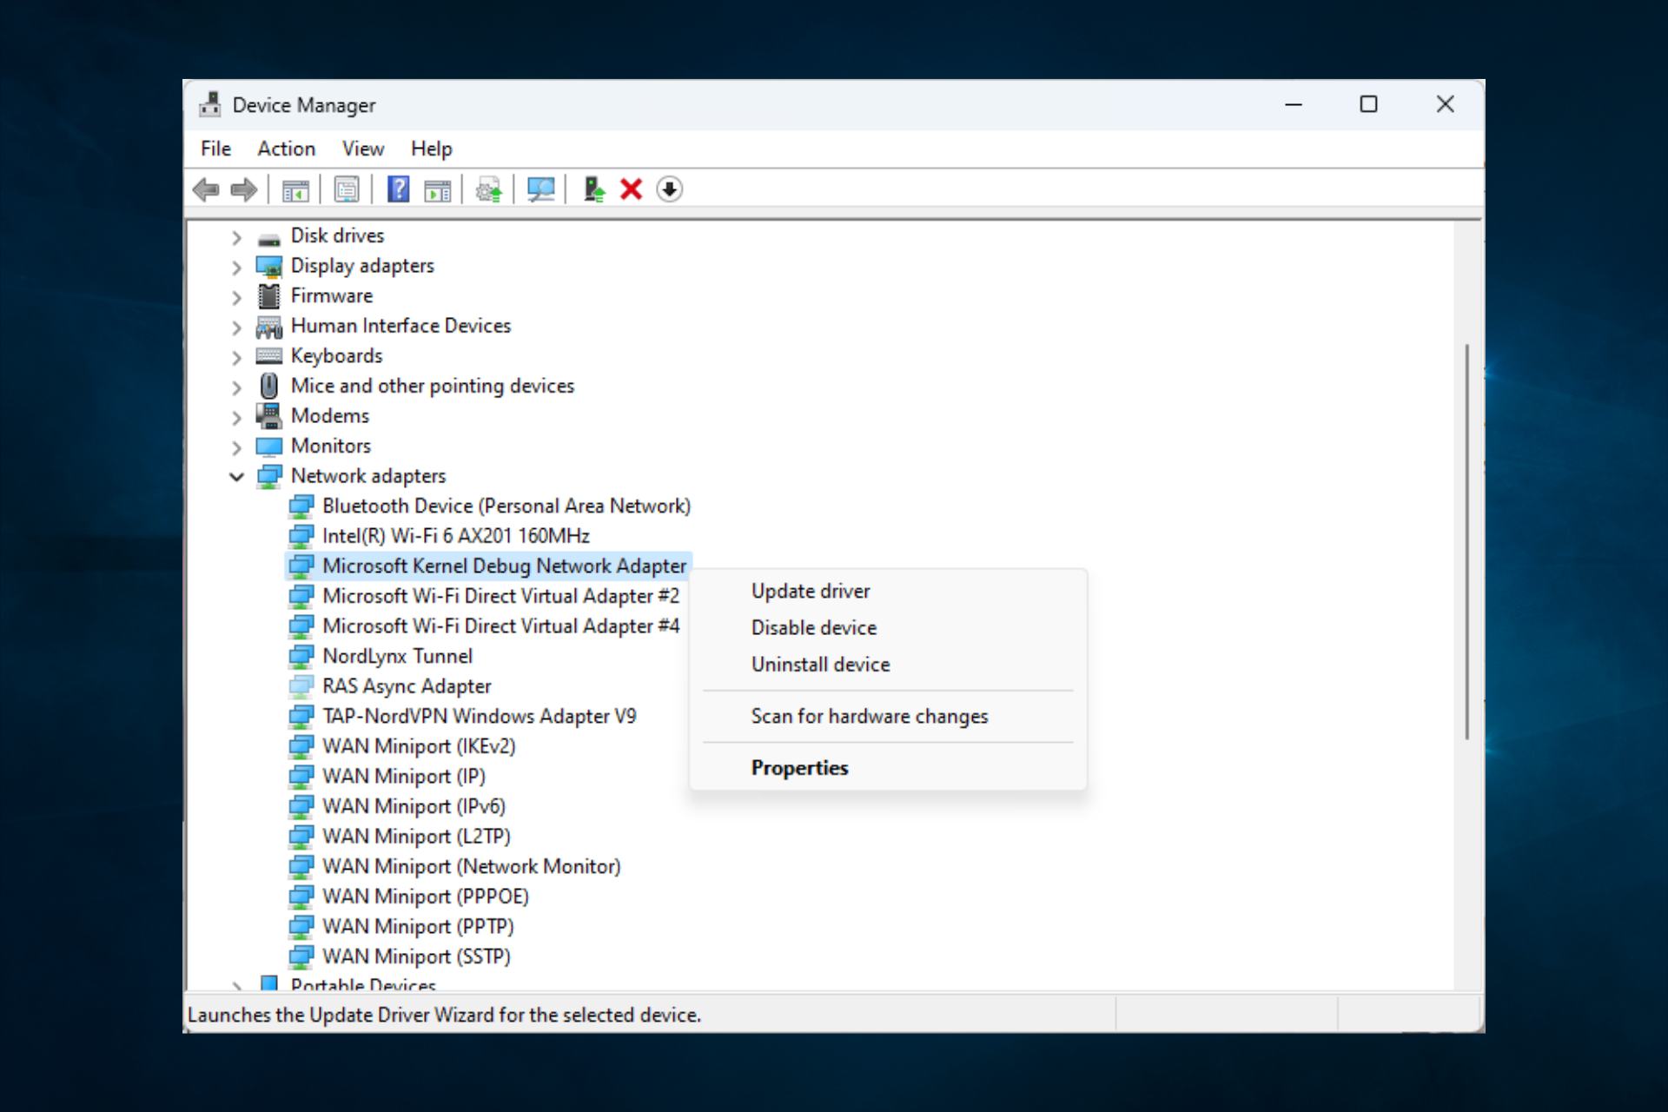Click the red X Uninstall device icon
1668x1112 pixels.
click(x=632, y=189)
